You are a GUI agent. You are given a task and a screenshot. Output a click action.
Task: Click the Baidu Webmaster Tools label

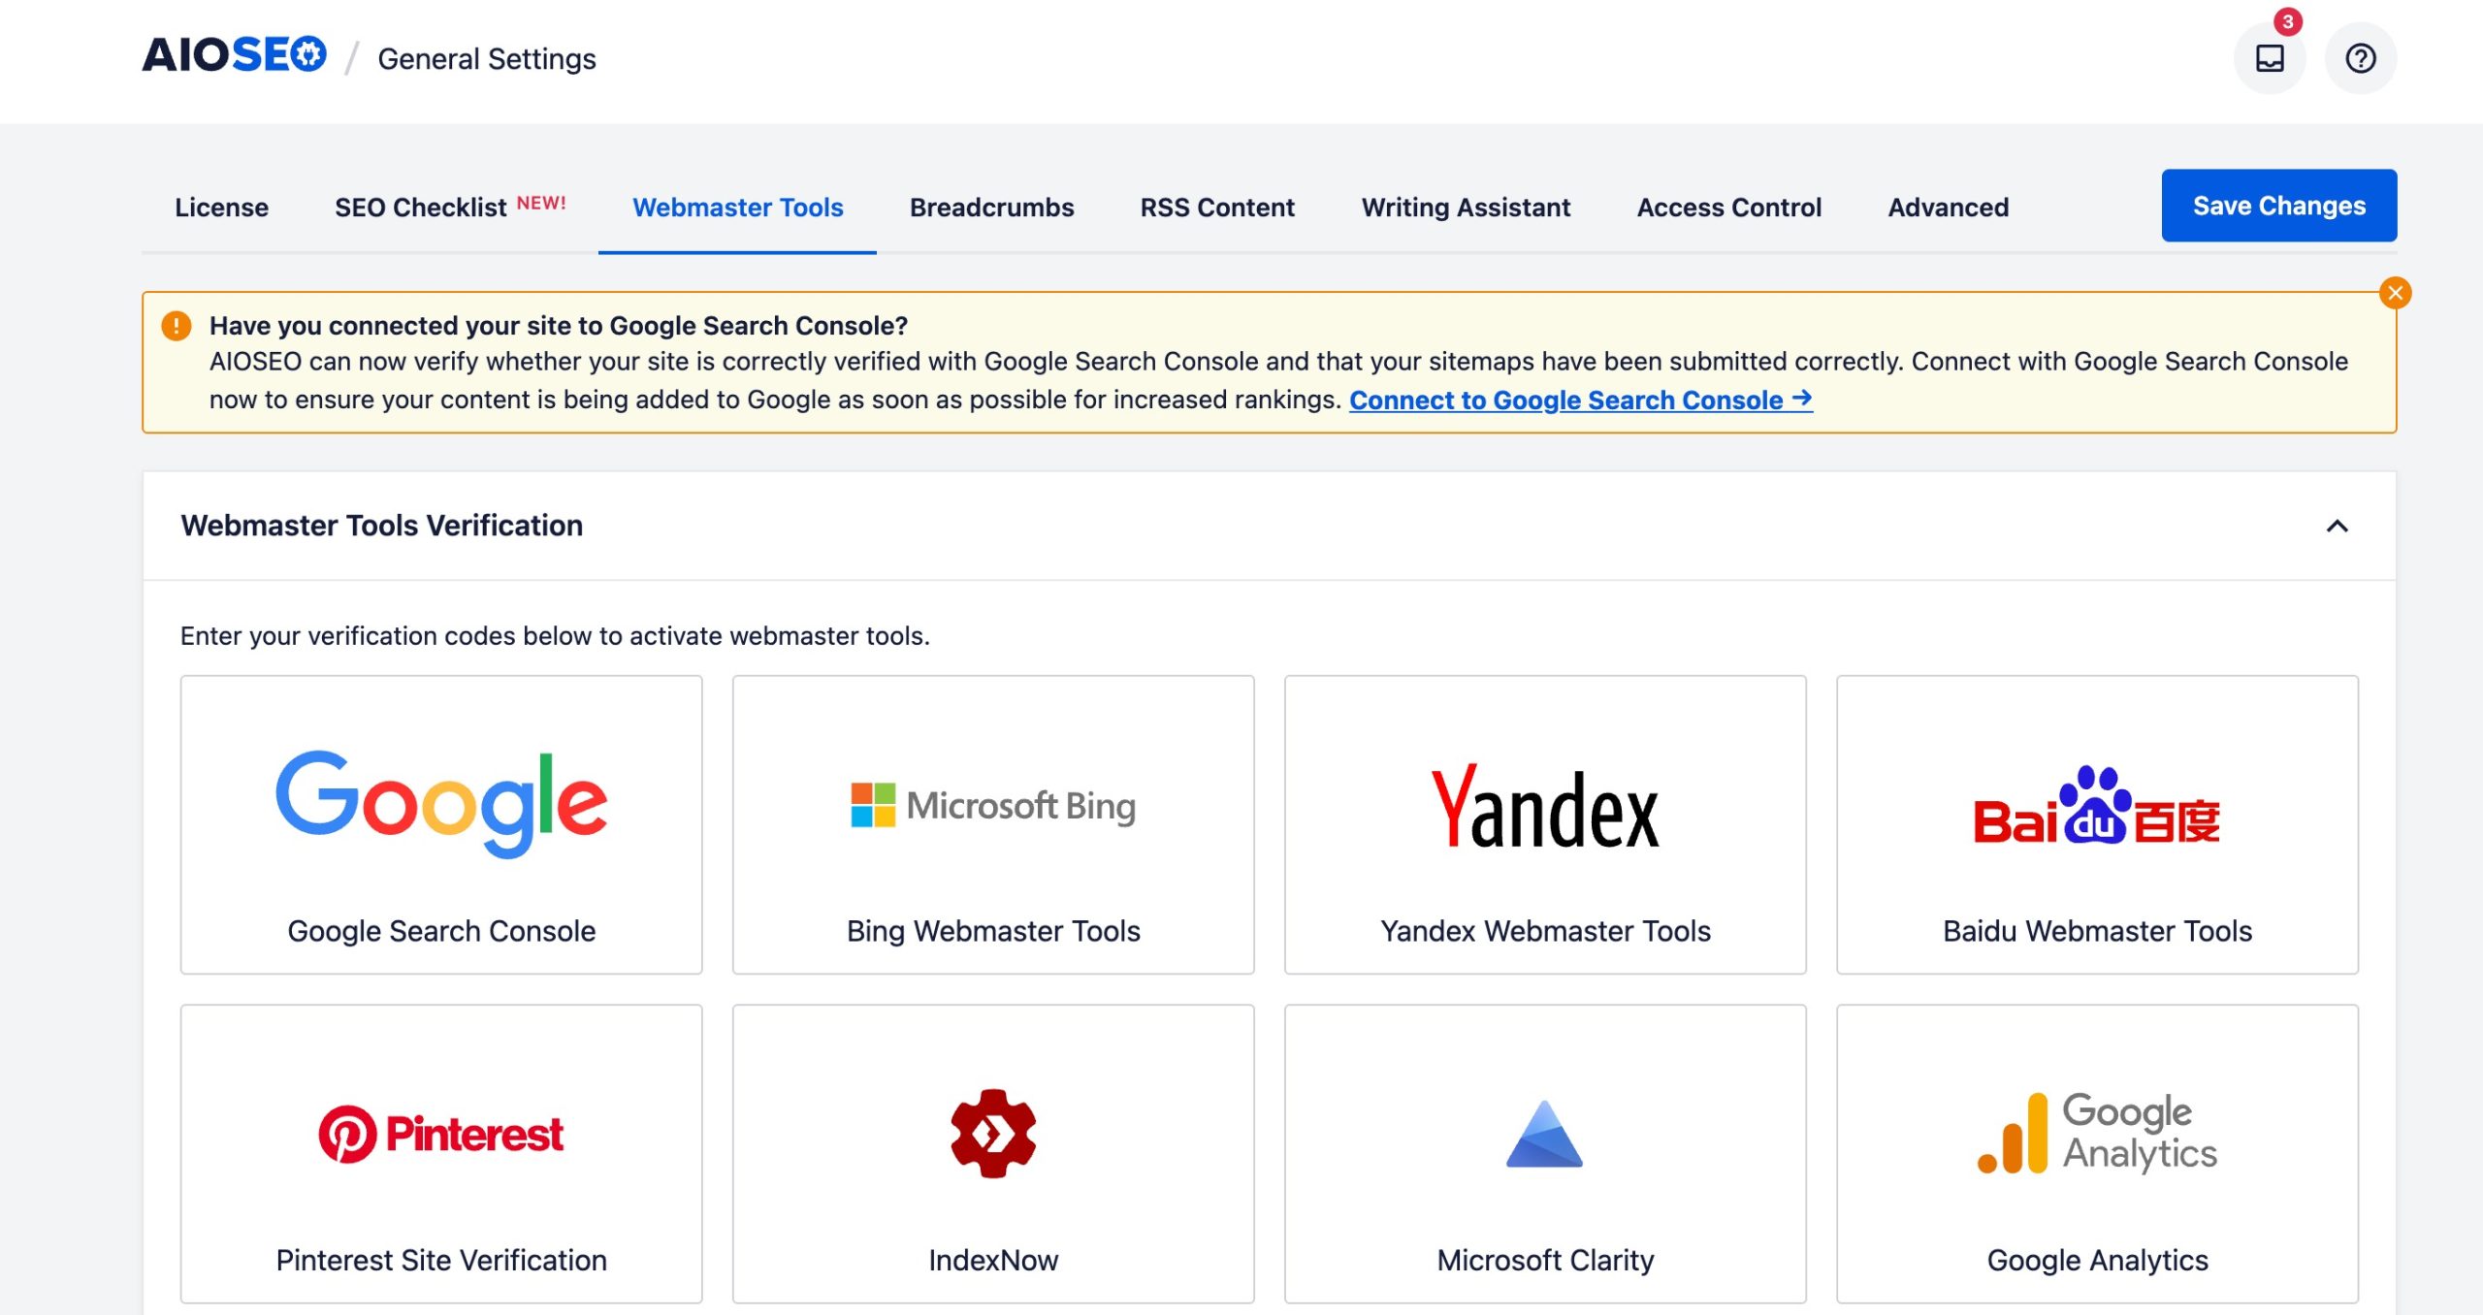pos(2097,931)
